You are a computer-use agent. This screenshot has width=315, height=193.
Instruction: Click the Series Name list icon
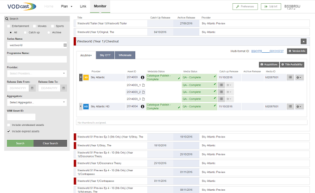(x=65, y=45)
